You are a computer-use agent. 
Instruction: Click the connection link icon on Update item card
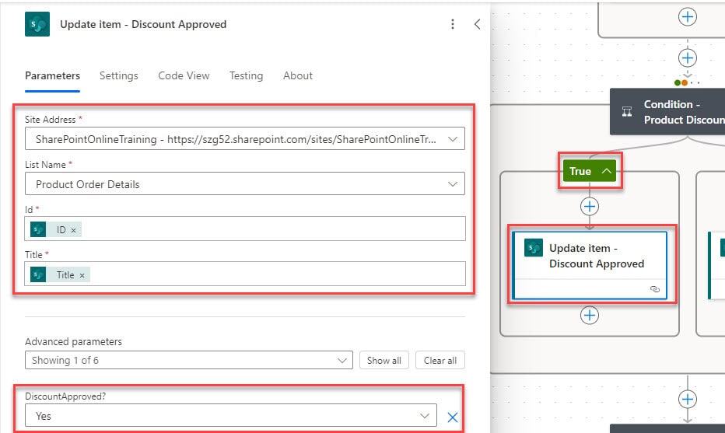(655, 289)
